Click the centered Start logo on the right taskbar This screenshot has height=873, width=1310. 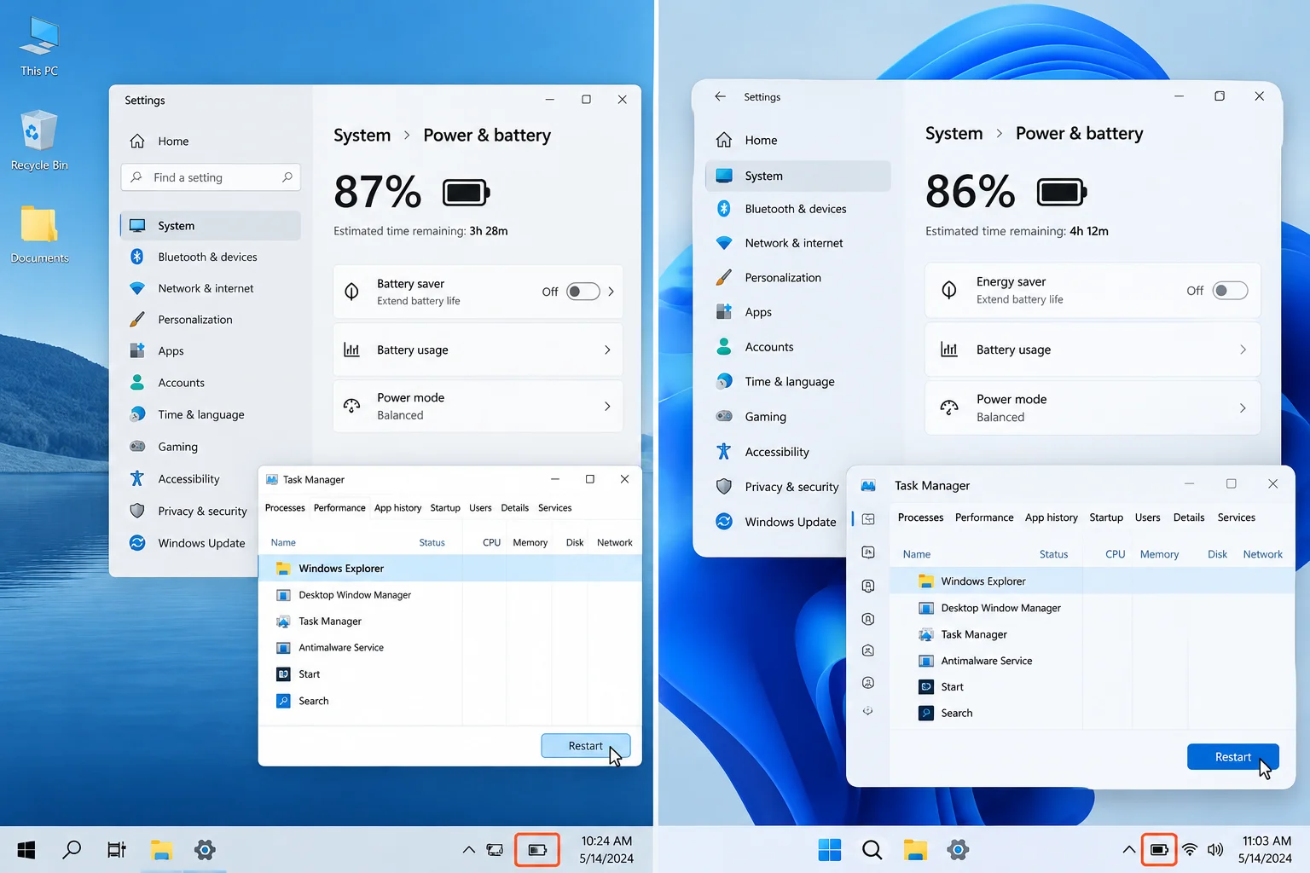[x=829, y=849]
